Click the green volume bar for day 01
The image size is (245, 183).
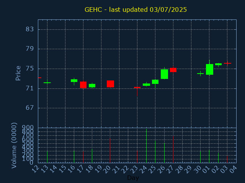click(x=209, y=156)
